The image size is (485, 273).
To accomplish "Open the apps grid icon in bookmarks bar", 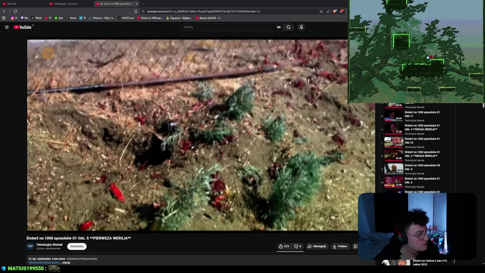I will click(x=4, y=18).
